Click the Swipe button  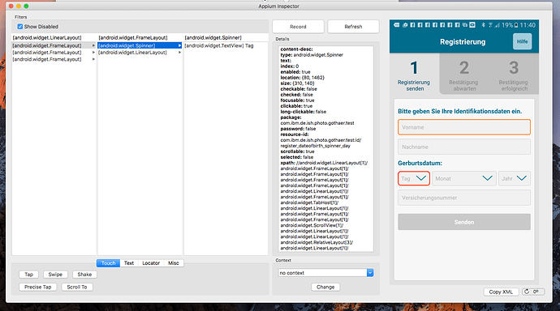(x=55, y=275)
